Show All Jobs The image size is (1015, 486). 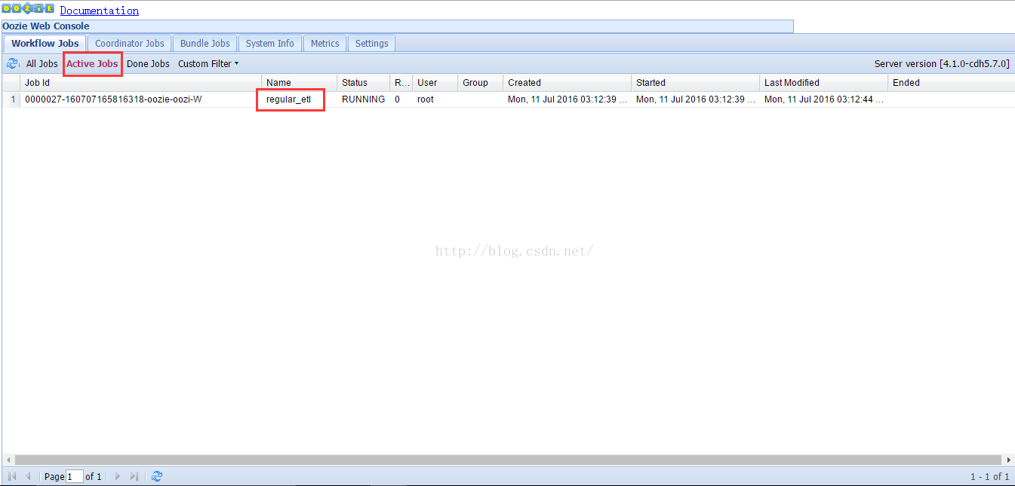click(42, 64)
